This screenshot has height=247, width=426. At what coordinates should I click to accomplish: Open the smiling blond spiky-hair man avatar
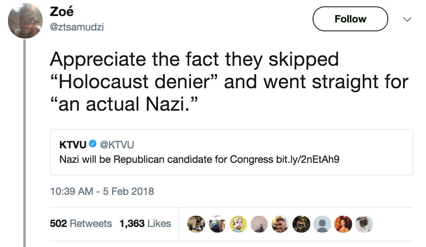pos(281,224)
